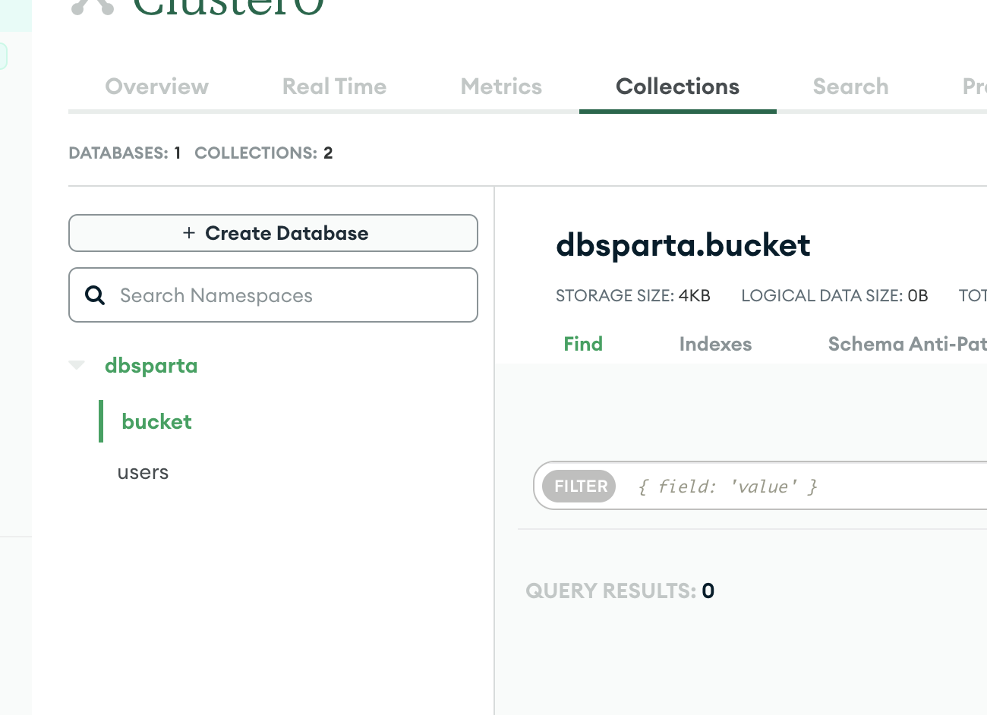The width and height of the screenshot is (987, 715).
Task: Click the magnifier icon in Search Namespaces
Action: tap(95, 295)
